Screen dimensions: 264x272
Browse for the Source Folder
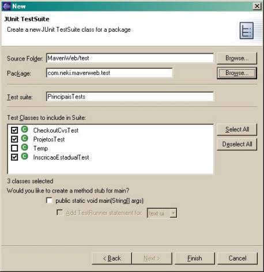pos(237,58)
